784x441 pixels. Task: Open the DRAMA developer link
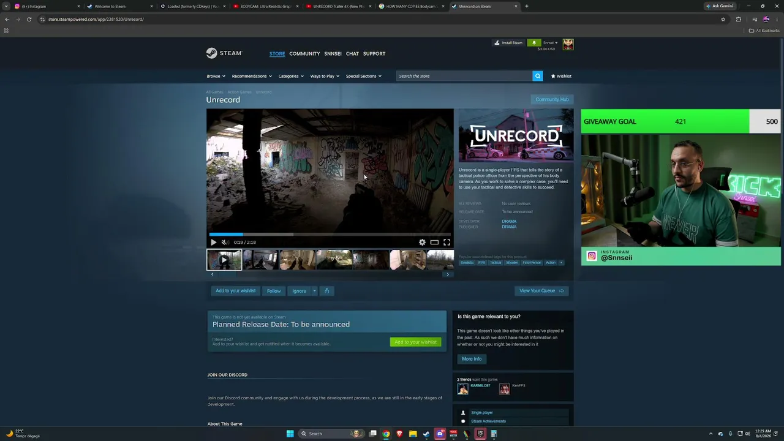click(509, 221)
